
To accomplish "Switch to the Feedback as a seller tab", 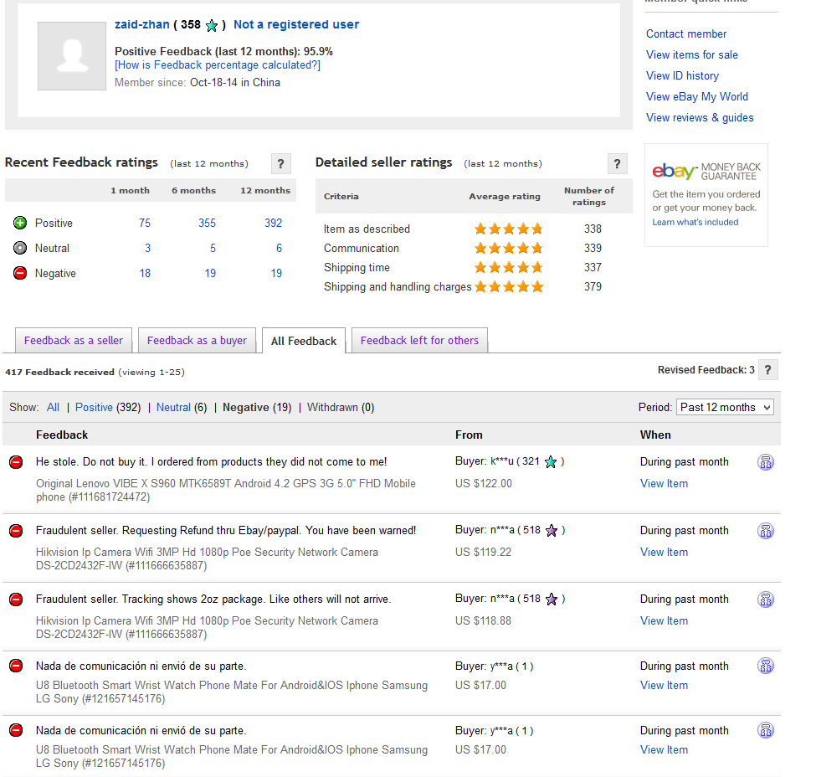I will 74,341.
